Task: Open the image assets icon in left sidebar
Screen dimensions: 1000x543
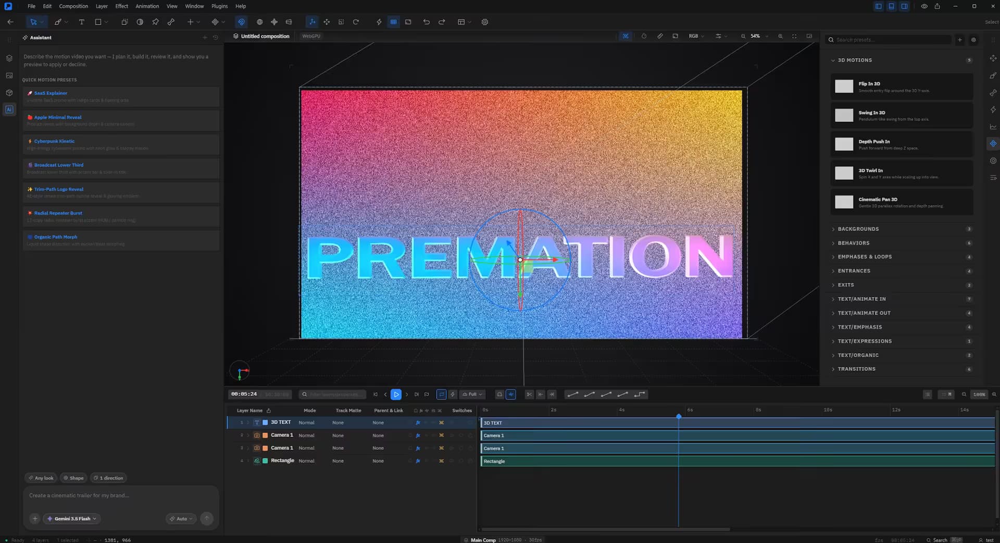Action: tap(9, 75)
